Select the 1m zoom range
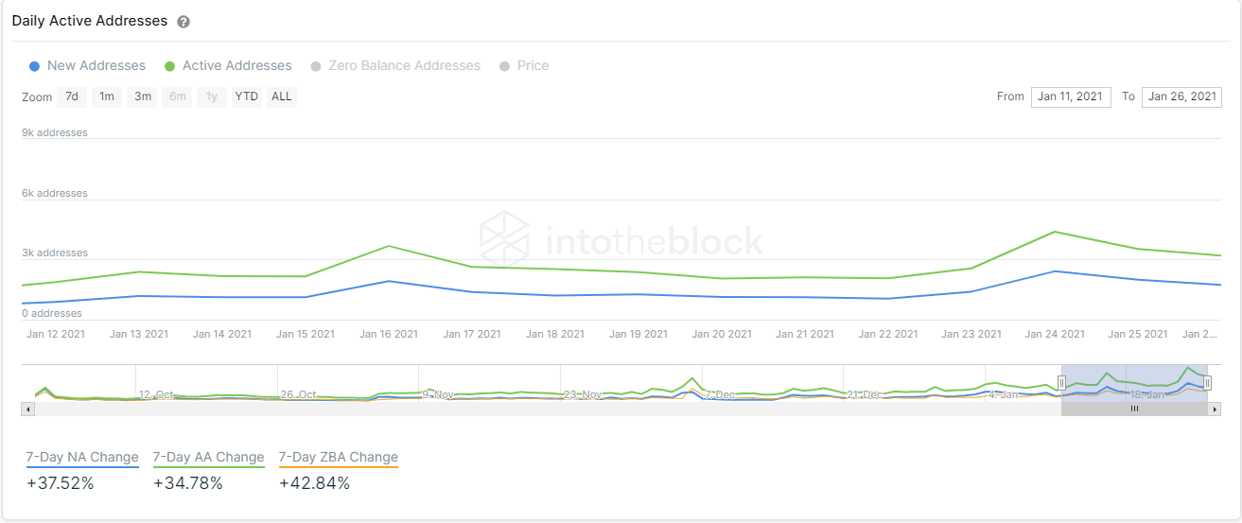The width and height of the screenshot is (1242, 523). pos(107,96)
